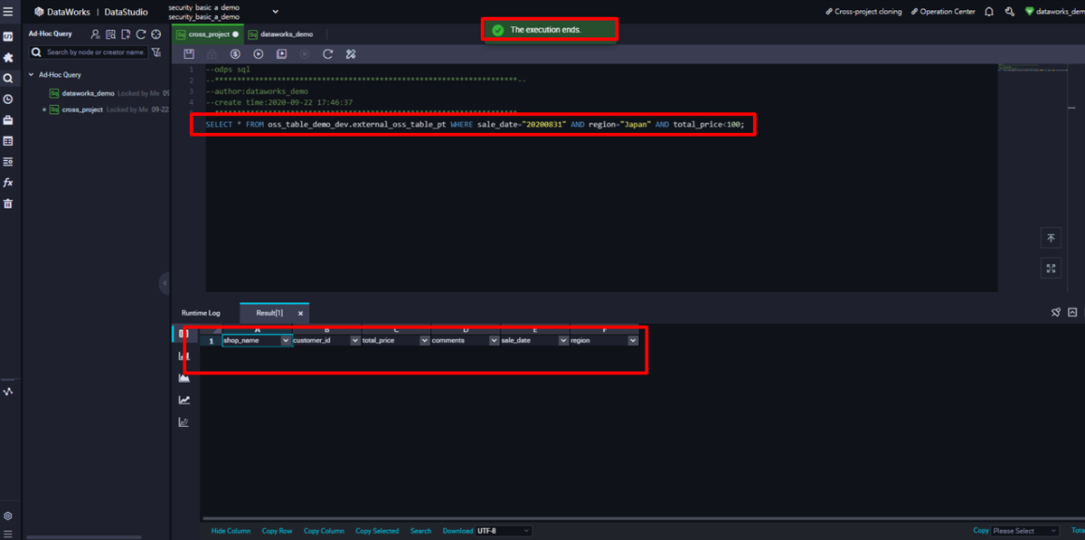
Task: Click Search in the result footer
Action: pyautogui.click(x=420, y=531)
